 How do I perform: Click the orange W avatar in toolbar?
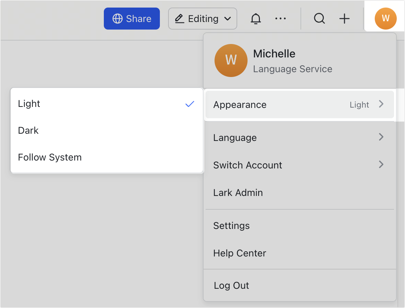(x=385, y=19)
